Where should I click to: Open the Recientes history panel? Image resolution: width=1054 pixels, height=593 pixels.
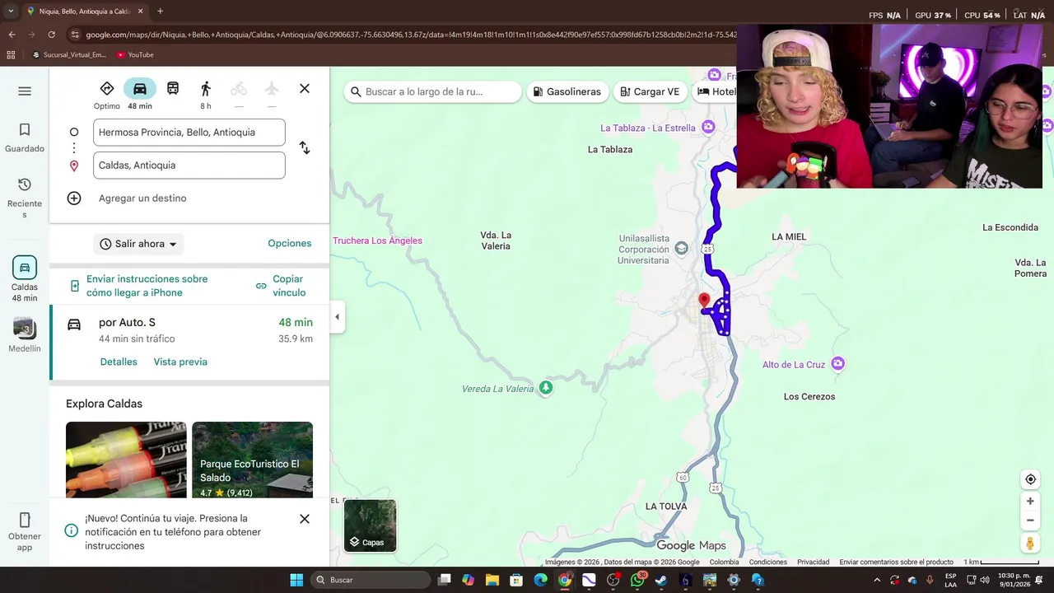25,198
